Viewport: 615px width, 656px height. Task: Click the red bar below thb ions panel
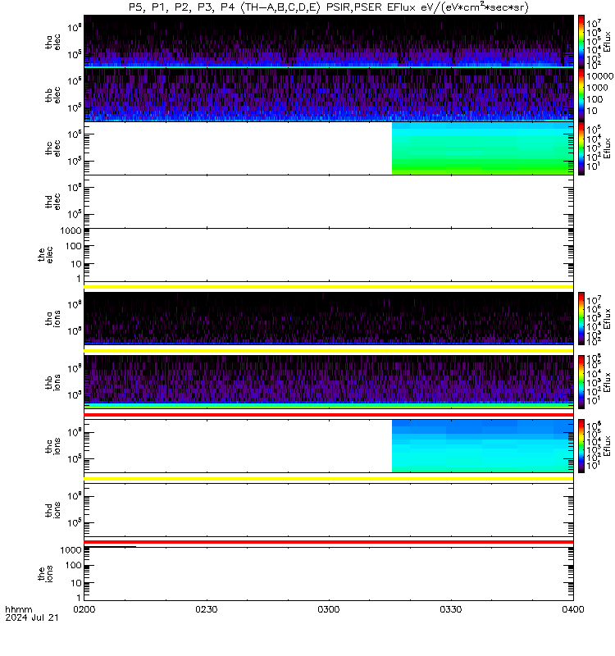click(x=329, y=415)
